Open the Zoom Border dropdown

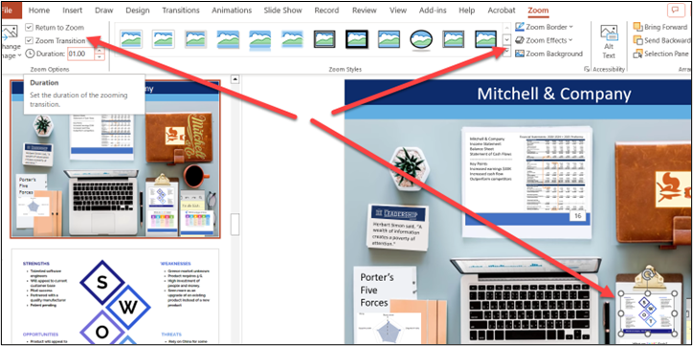(545, 27)
